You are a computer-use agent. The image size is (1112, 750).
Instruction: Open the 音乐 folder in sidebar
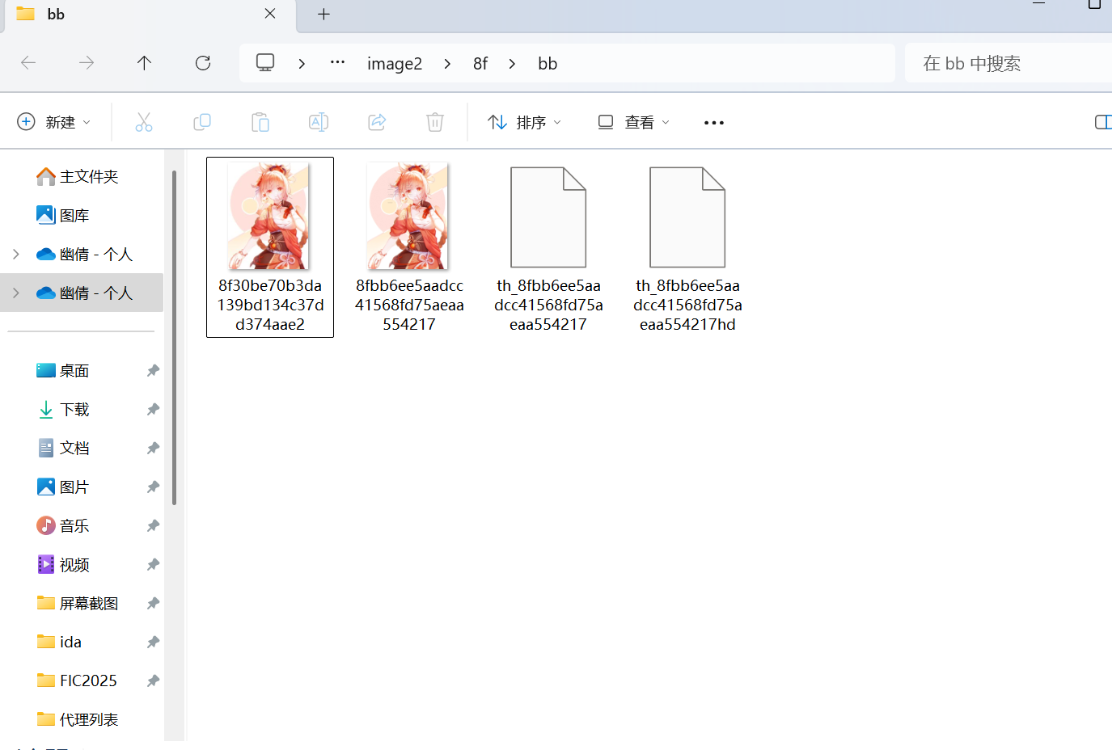click(x=73, y=525)
